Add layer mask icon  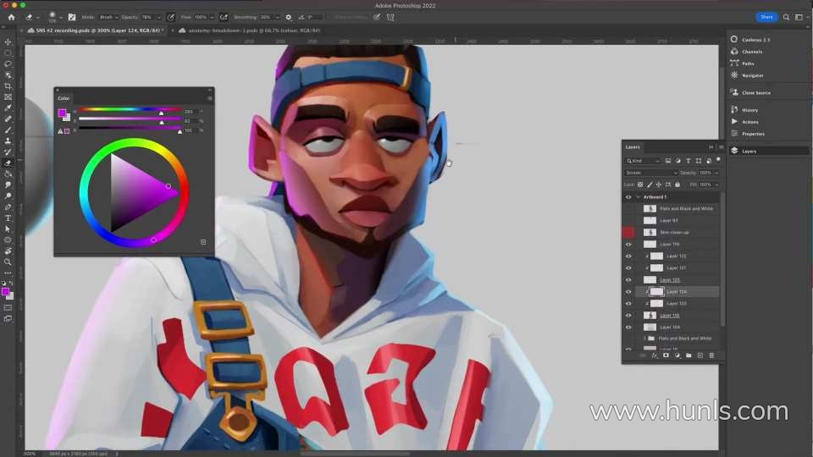click(x=666, y=355)
